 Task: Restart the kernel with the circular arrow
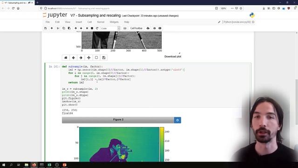click(x=97, y=28)
